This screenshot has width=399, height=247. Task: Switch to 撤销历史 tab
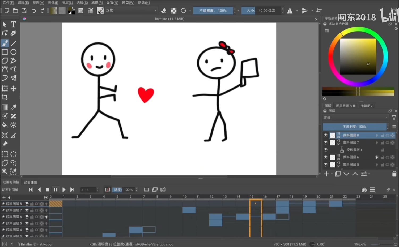(x=367, y=106)
